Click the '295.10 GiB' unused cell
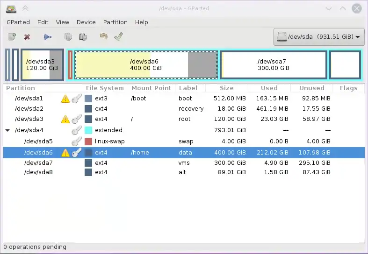 point(315,162)
